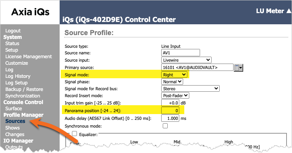Click the Profile Manager section heading
Screen dimensions: 292x153
point(23,115)
